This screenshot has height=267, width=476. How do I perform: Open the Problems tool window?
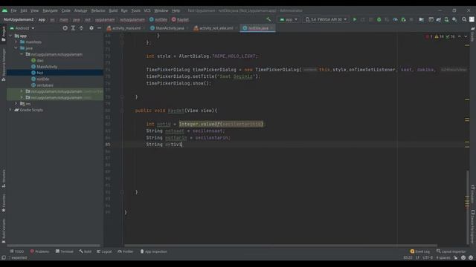coord(39,251)
